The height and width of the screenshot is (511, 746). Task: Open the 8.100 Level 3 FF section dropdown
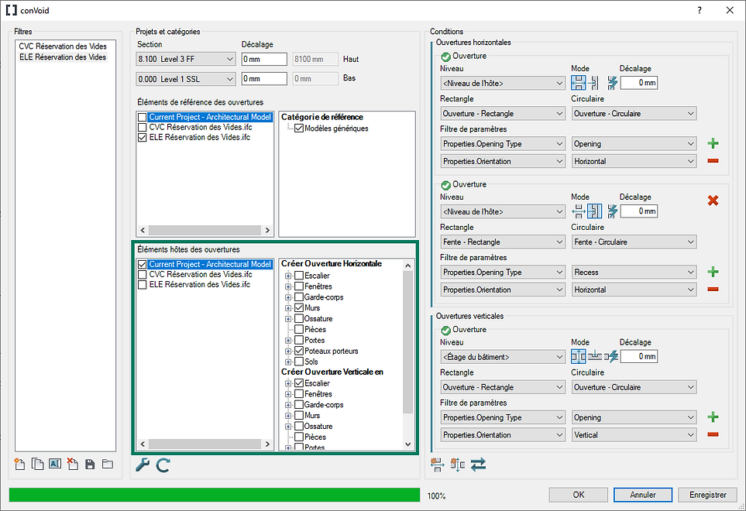click(186, 59)
